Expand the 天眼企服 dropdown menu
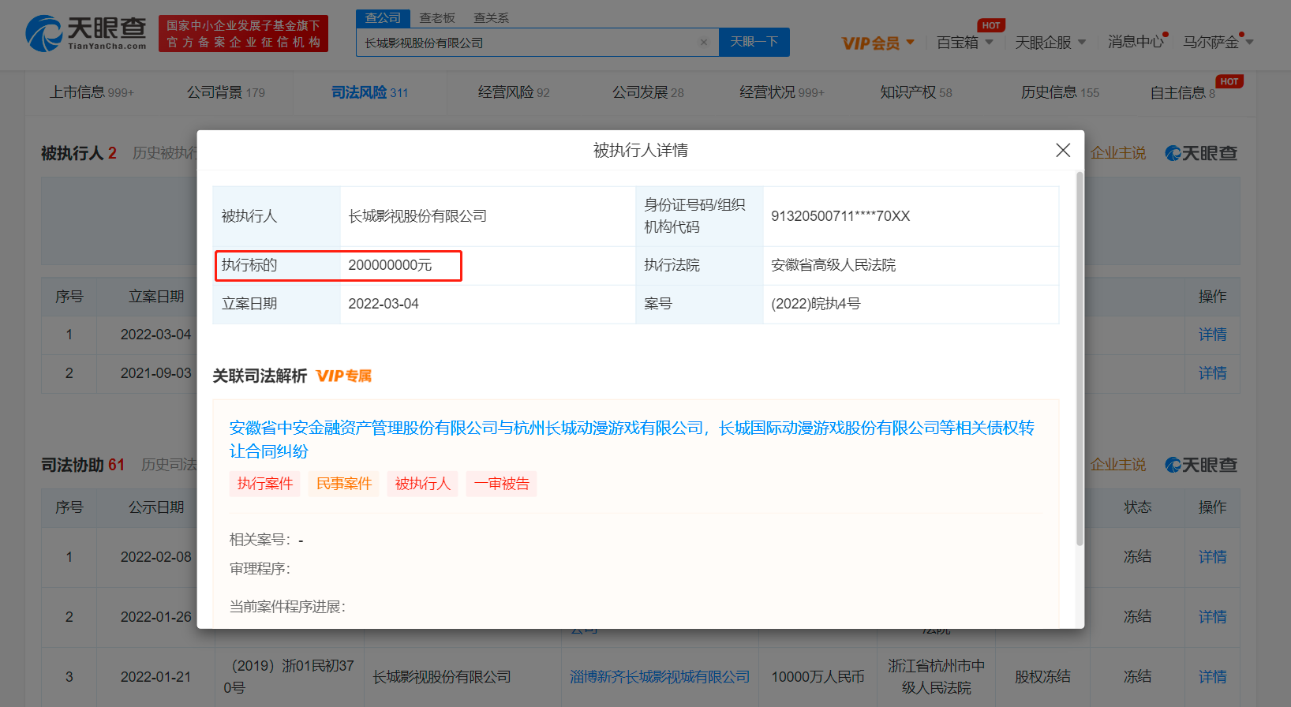Screen dimensions: 1291x707 pyautogui.click(x=1050, y=43)
